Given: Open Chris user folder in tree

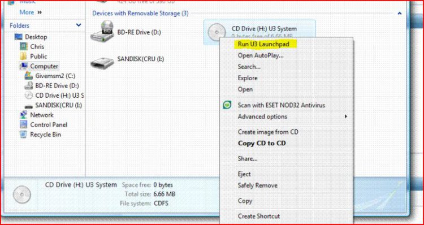Looking at the screenshot, I should pyautogui.click(x=37, y=46).
